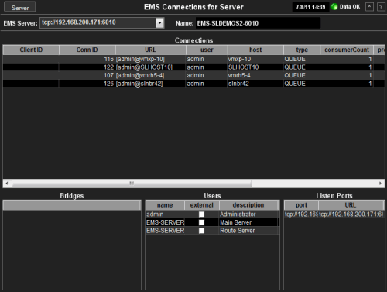Select connection row with Conn ID 122
The width and height of the screenshot is (387, 292).
193,67
